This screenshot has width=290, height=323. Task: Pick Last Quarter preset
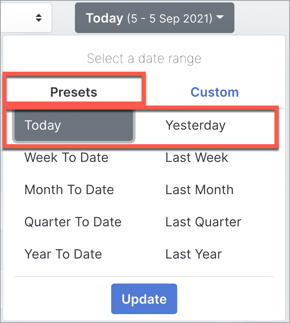(203, 222)
